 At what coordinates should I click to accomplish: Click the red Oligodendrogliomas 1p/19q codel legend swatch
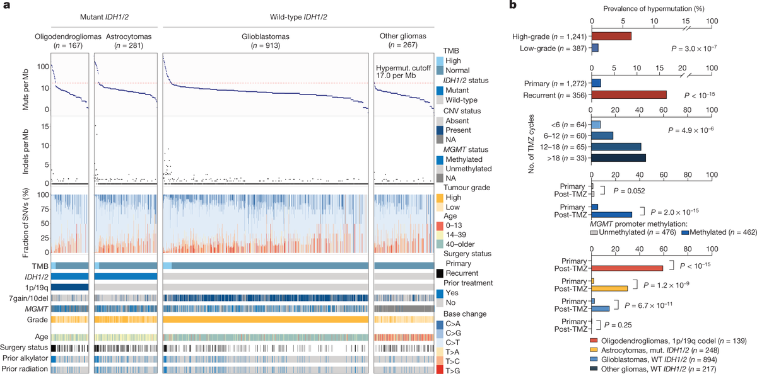coord(593,341)
